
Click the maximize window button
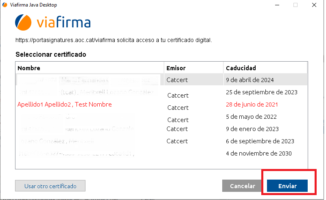(295, 5)
